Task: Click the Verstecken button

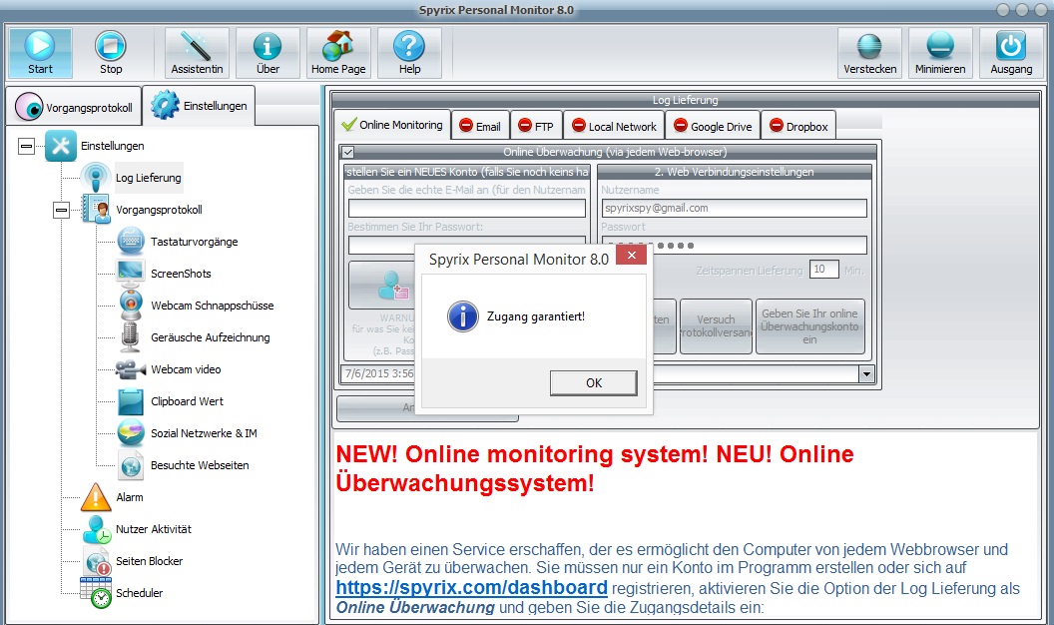Action: pyautogui.click(x=869, y=53)
